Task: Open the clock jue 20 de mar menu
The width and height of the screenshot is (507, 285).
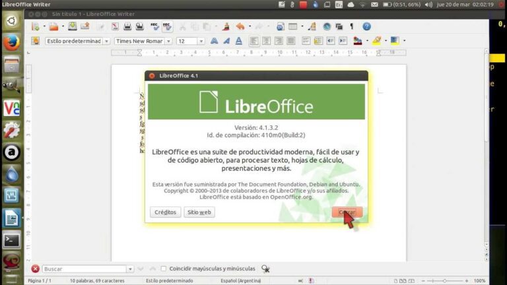Action: [465, 5]
